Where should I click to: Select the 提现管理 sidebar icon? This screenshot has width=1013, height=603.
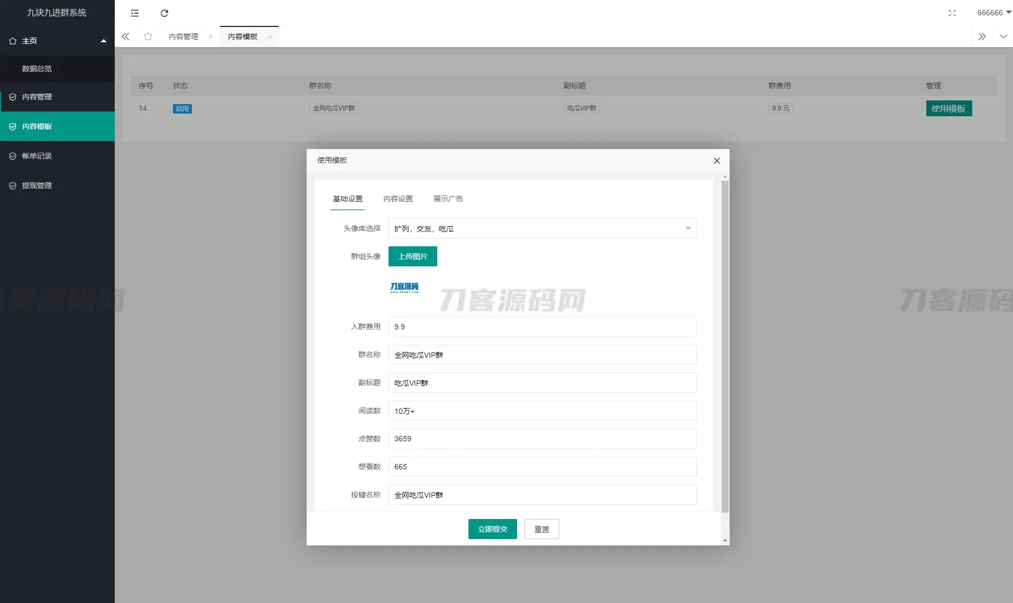(12, 185)
